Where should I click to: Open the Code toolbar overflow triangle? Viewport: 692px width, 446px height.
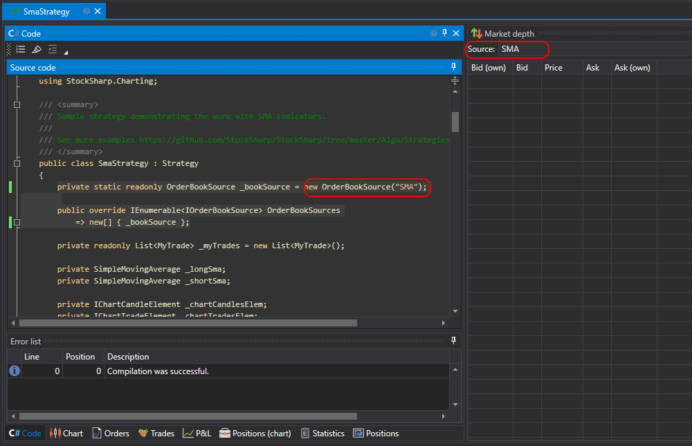tap(66, 53)
